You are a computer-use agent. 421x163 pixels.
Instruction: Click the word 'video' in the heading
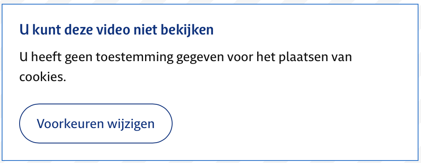112,30
